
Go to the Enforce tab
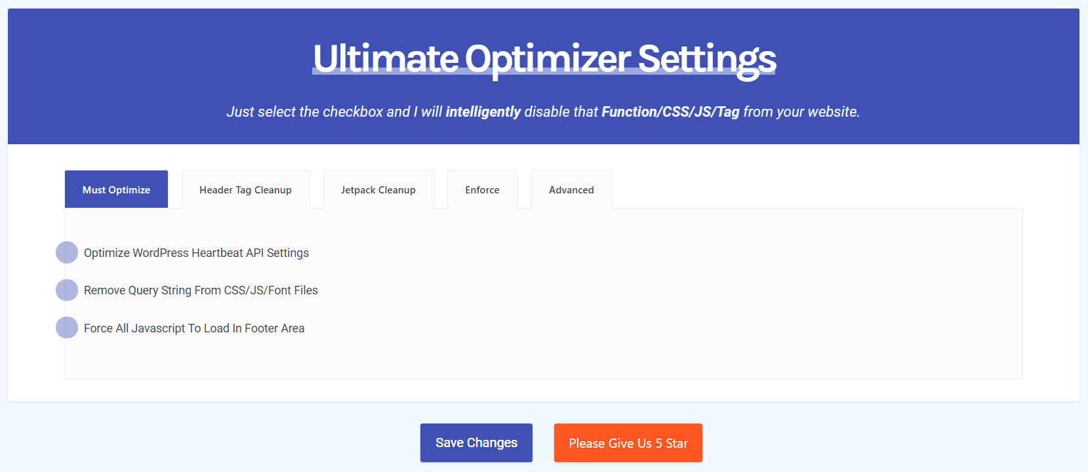482,189
